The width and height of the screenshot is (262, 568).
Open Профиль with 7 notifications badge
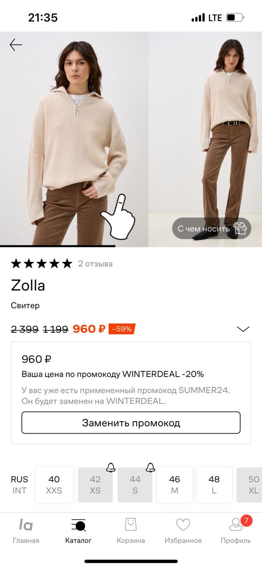[236, 531]
